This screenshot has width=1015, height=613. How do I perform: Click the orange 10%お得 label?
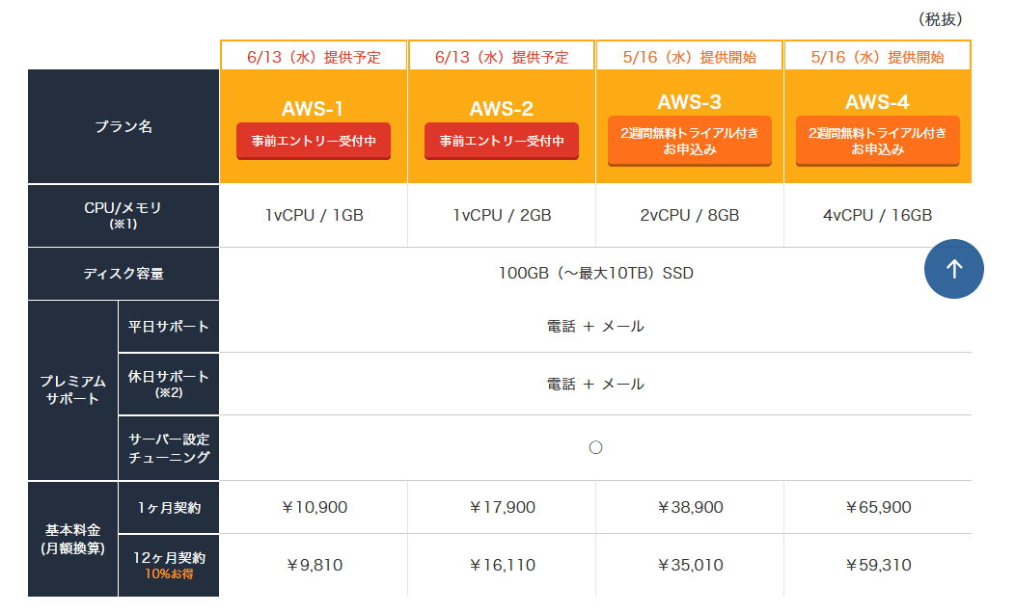(169, 574)
